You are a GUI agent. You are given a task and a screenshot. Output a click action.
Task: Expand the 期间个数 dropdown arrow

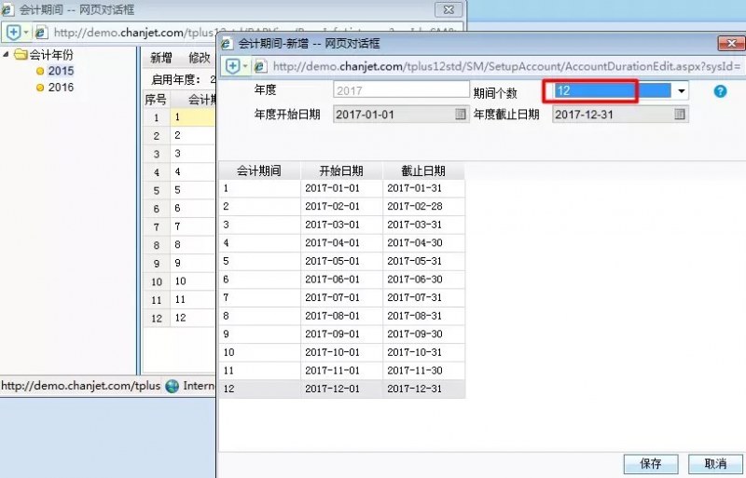click(x=682, y=91)
